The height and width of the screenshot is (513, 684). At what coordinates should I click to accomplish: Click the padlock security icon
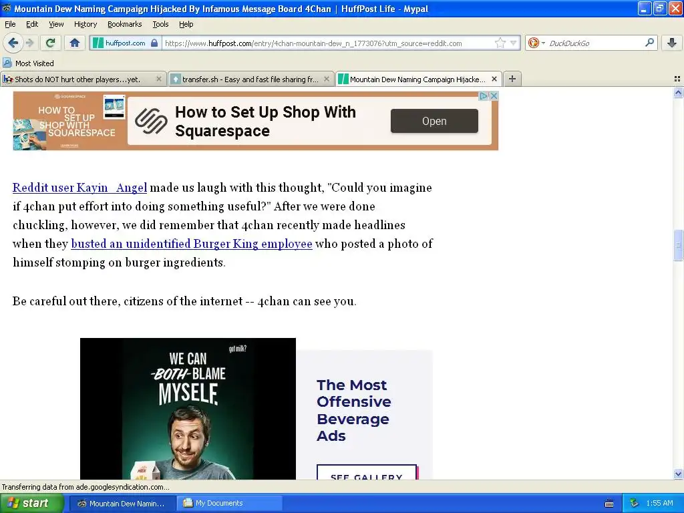click(x=154, y=43)
